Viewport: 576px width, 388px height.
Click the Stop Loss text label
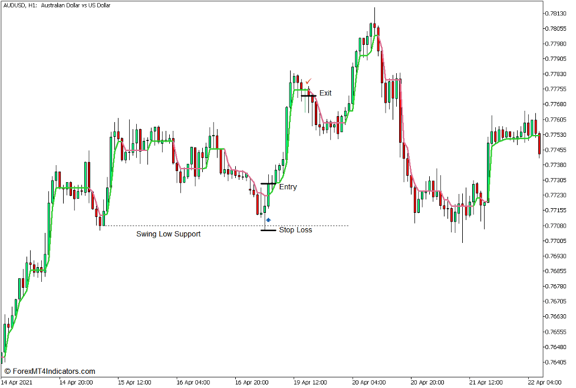295,230
